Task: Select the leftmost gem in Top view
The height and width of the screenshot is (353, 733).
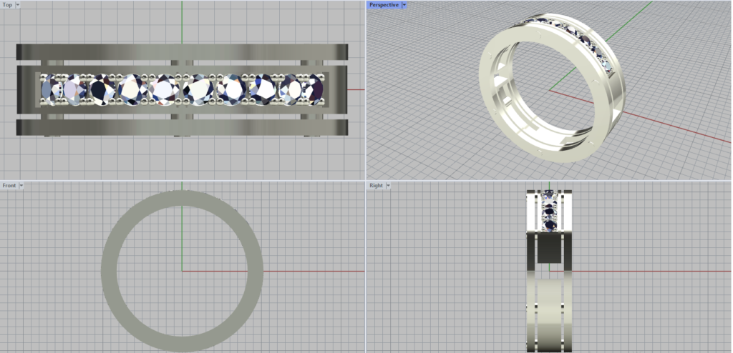Action: [x=52, y=90]
